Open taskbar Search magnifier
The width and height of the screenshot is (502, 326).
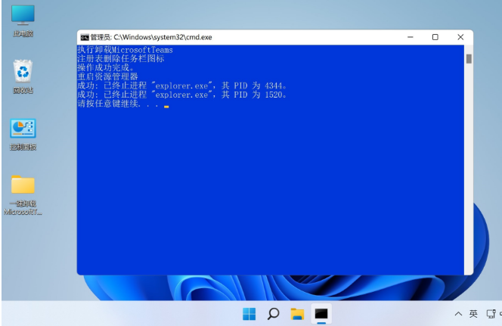coord(273,314)
